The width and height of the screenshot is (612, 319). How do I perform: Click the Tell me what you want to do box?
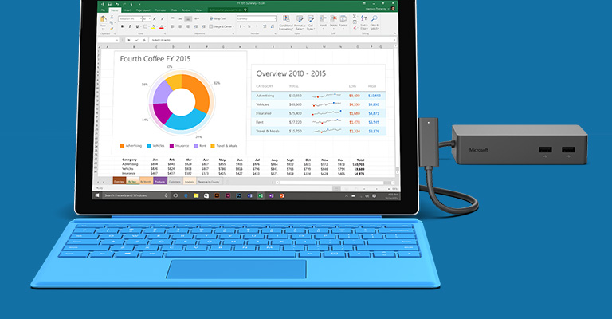226,10
